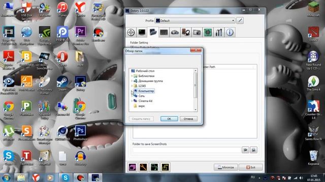Expand the Библиотеки tree node

[x=132, y=76]
